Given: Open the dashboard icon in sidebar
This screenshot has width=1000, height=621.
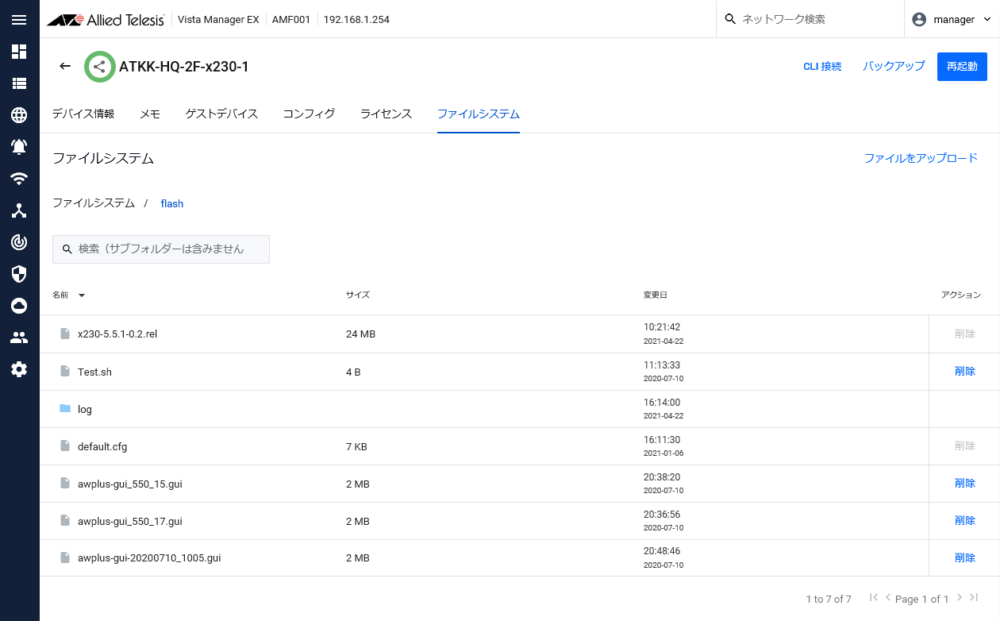Looking at the screenshot, I should pyautogui.click(x=19, y=52).
